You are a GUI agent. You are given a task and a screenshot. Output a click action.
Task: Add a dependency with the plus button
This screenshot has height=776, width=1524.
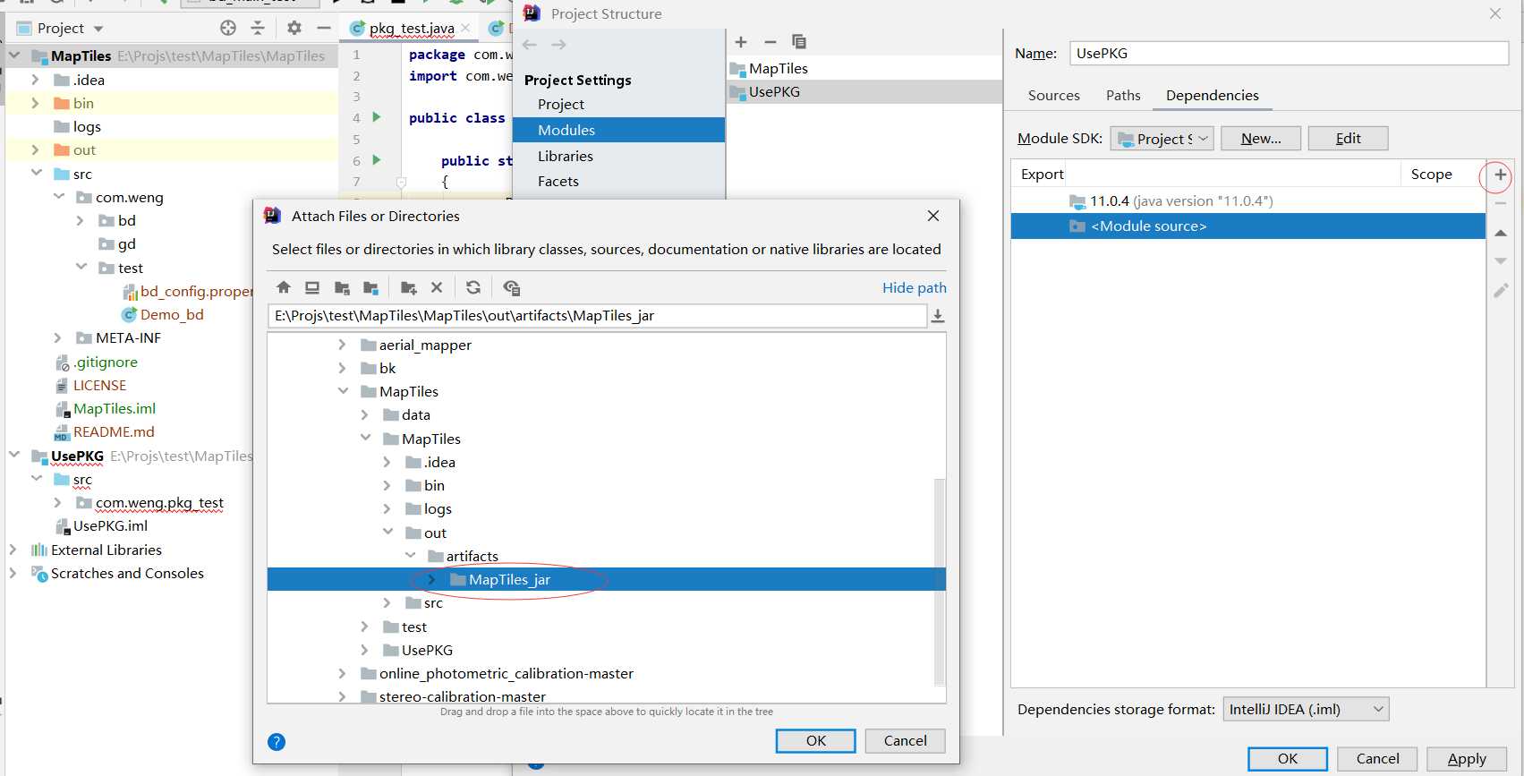coord(1501,175)
